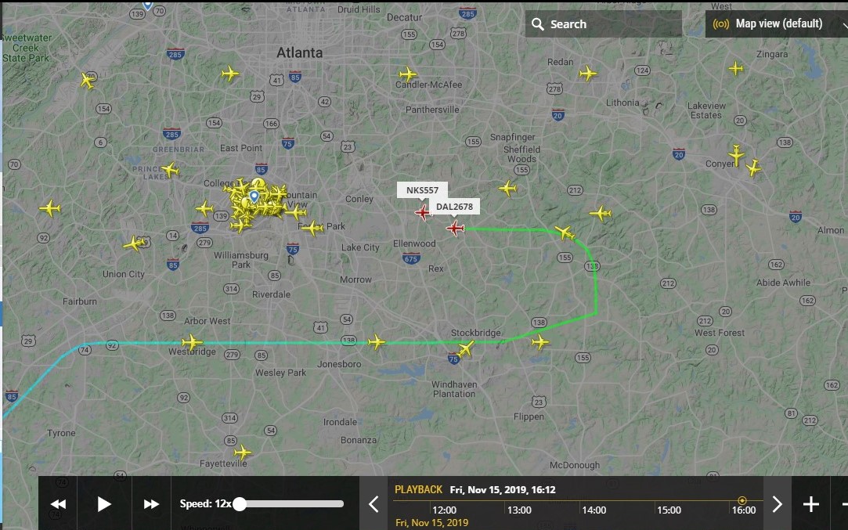Click the NKS557 flight label
Image resolution: width=848 pixels, height=530 pixels.
coord(422,190)
